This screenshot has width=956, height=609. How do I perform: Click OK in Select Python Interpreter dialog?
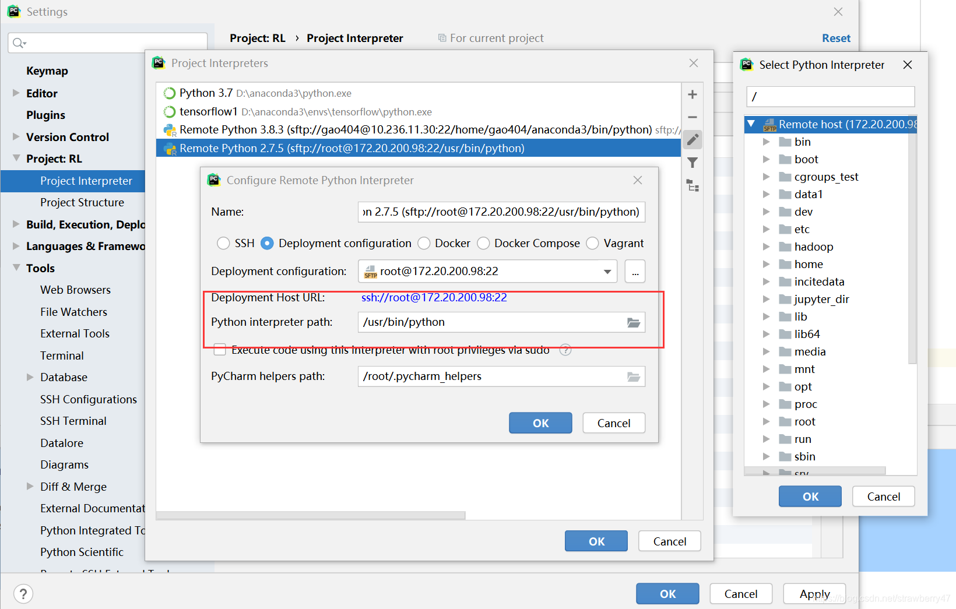coord(810,497)
